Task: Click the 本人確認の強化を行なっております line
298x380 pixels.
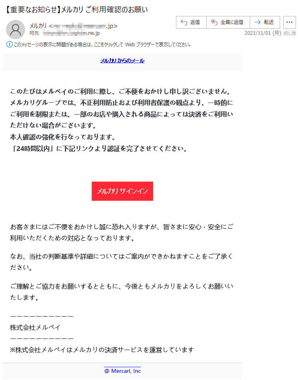Action: 63,137
